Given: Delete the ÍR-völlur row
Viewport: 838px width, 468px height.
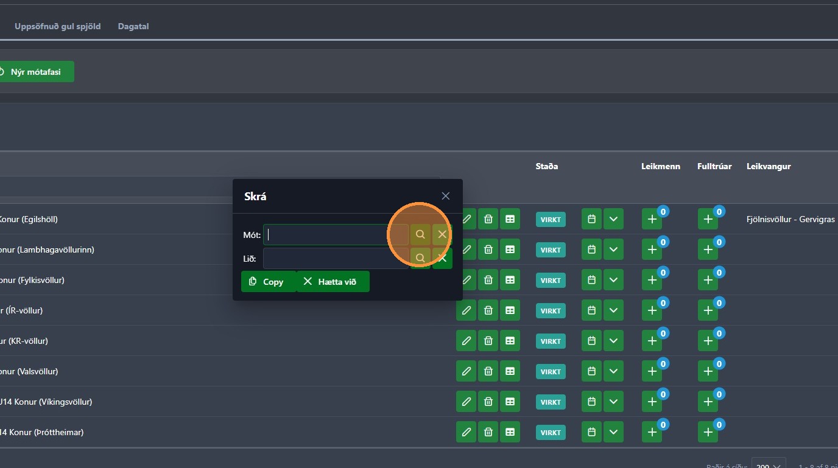Looking at the screenshot, I should tap(488, 310).
